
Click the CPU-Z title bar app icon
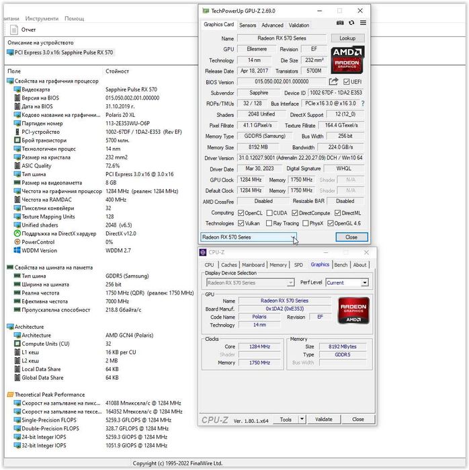(203, 252)
